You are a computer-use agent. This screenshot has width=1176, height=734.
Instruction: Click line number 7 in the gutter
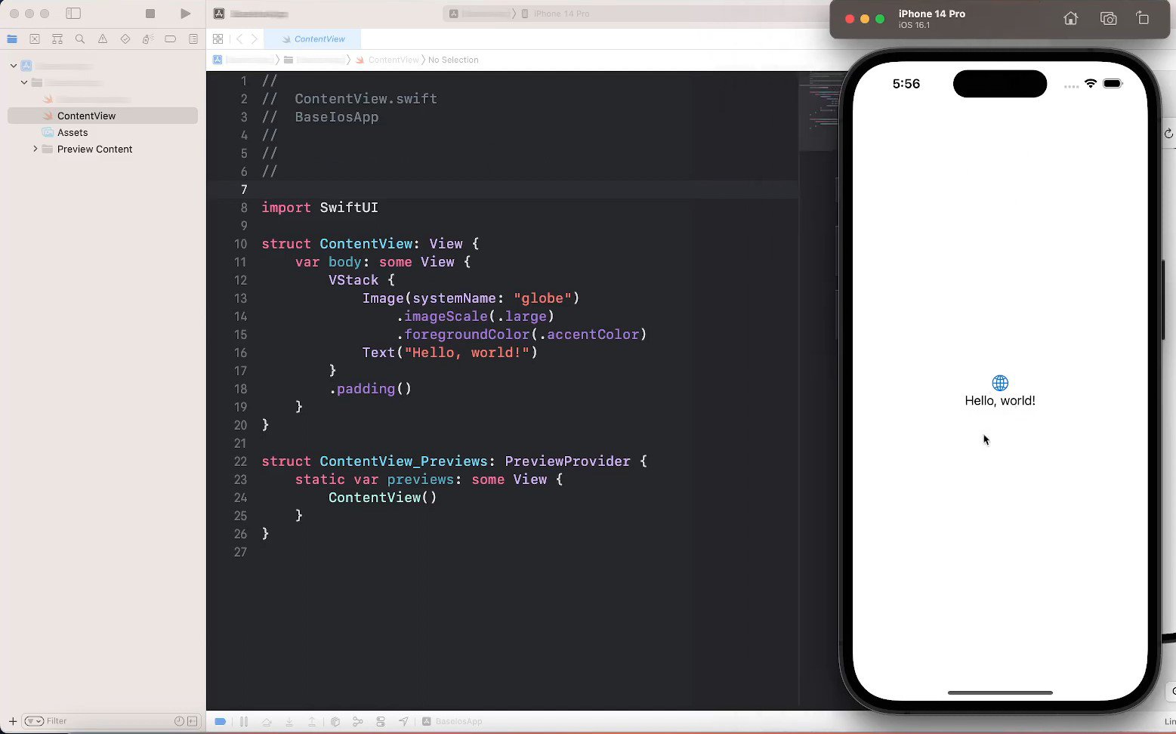tap(243, 190)
